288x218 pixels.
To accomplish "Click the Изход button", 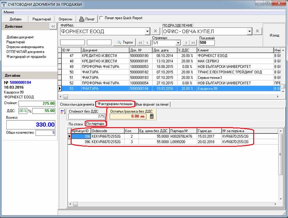I will click(274, 35).
